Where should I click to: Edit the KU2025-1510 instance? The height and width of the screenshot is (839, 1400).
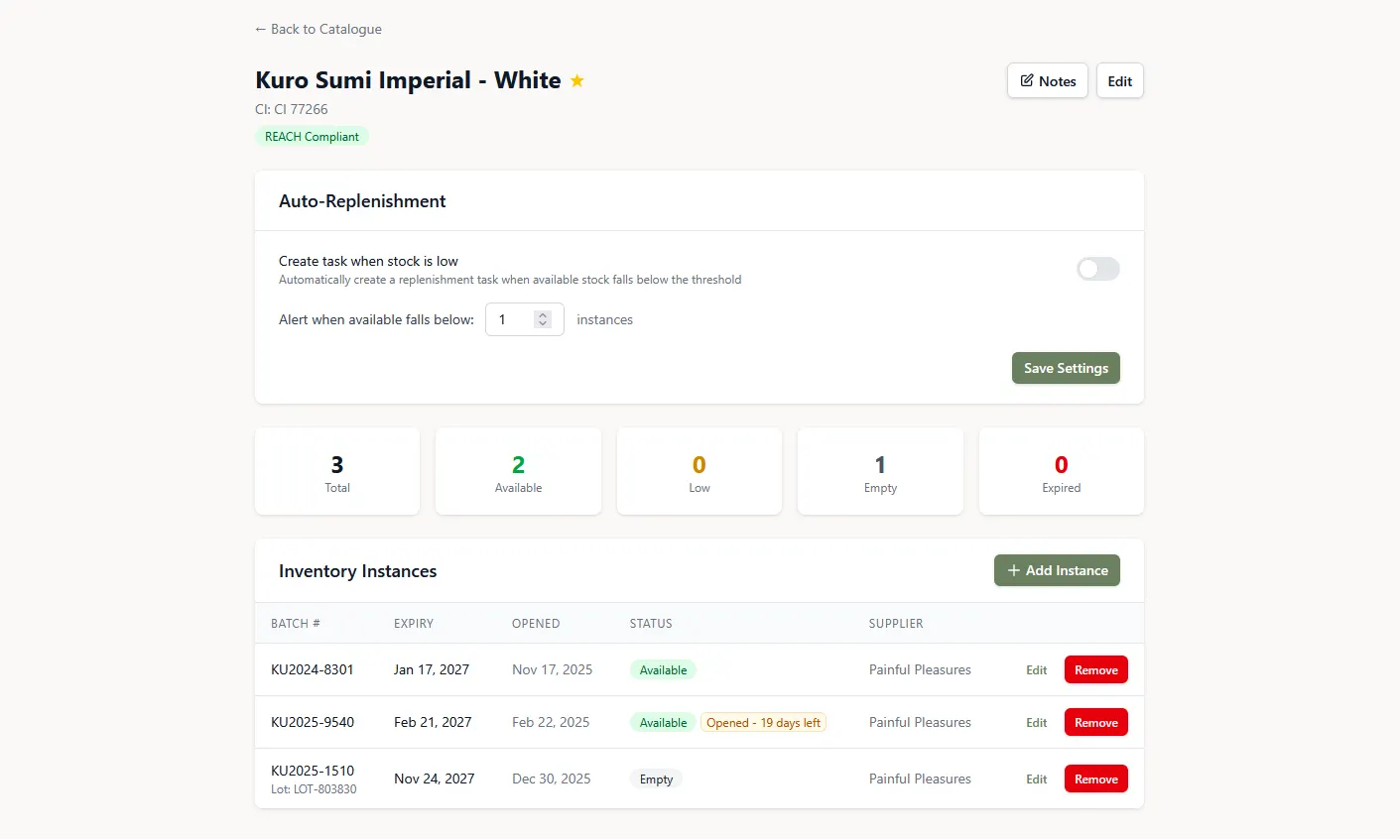pos(1036,779)
